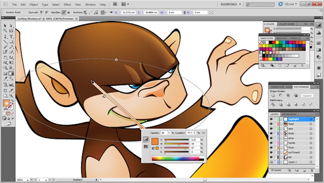Screen dimensions: 324x183
Task: Select the Direct Selection tool
Action: click(11, 26)
